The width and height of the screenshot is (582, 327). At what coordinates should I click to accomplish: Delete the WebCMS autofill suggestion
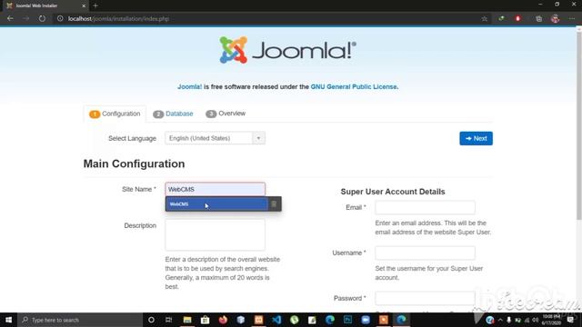click(274, 203)
